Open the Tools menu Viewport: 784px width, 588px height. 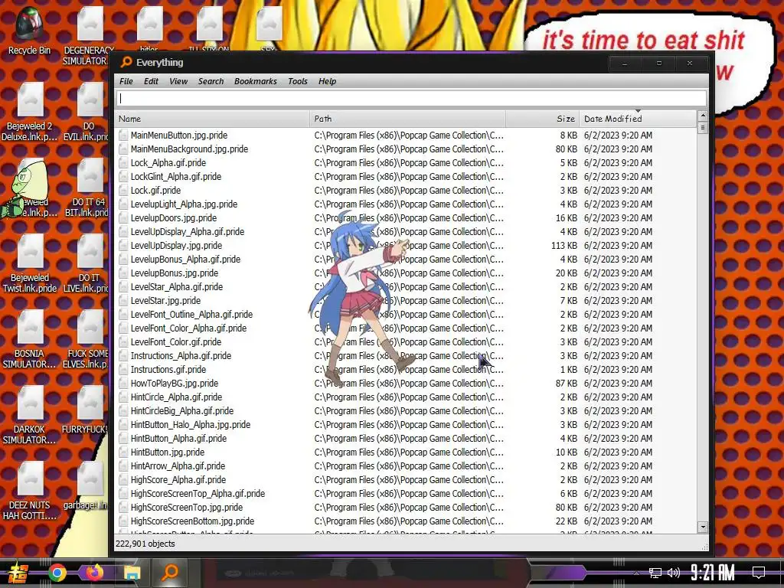pyautogui.click(x=298, y=81)
